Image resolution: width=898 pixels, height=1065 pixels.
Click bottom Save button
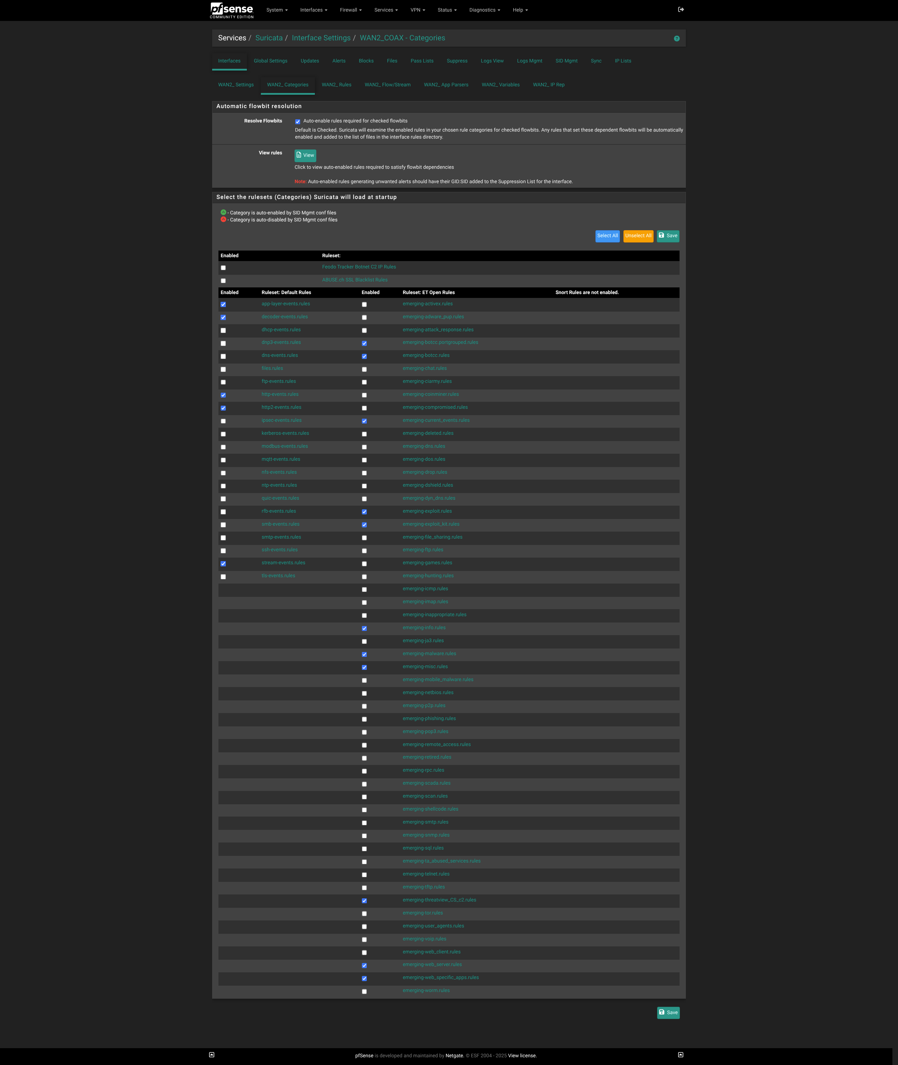pyautogui.click(x=668, y=1012)
